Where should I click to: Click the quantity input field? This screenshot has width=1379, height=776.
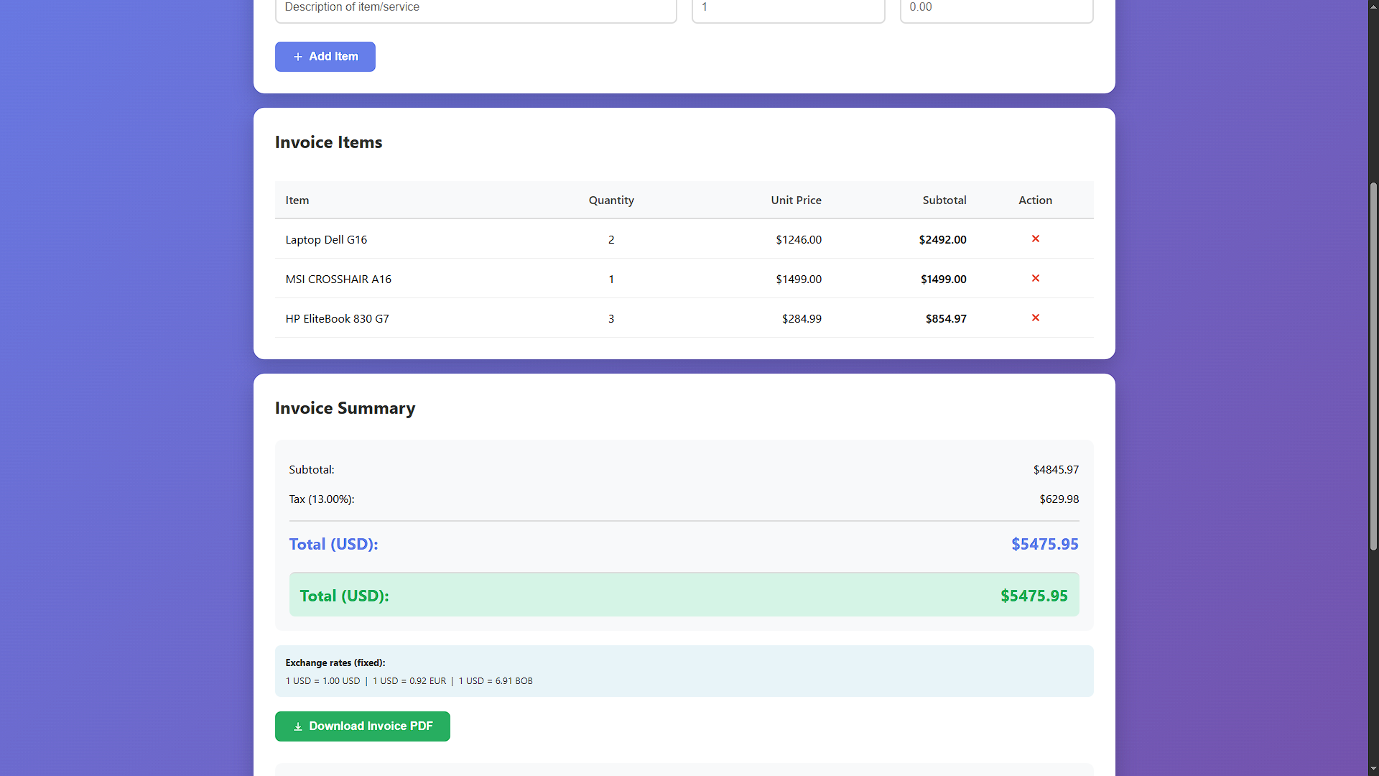788,9
